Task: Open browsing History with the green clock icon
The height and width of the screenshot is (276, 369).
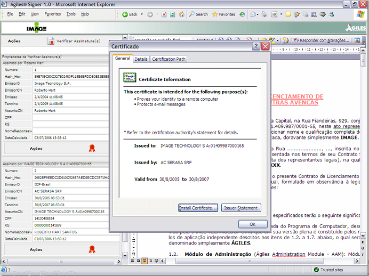Action: [242, 14]
